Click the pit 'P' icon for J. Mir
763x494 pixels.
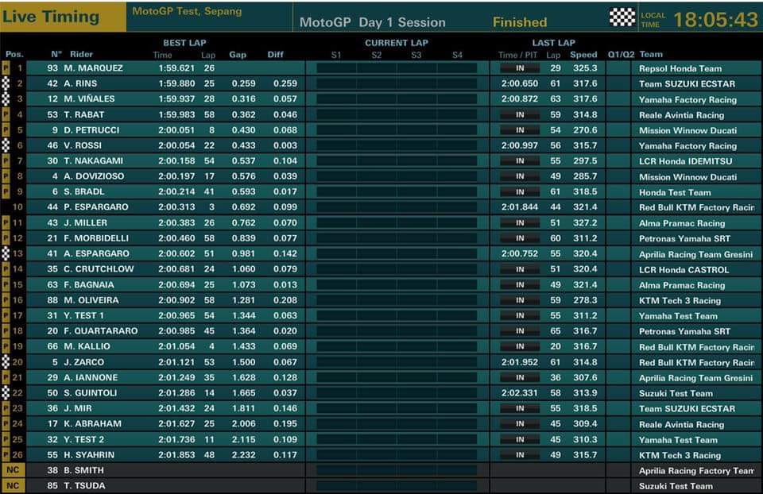pyautogui.click(x=6, y=408)
